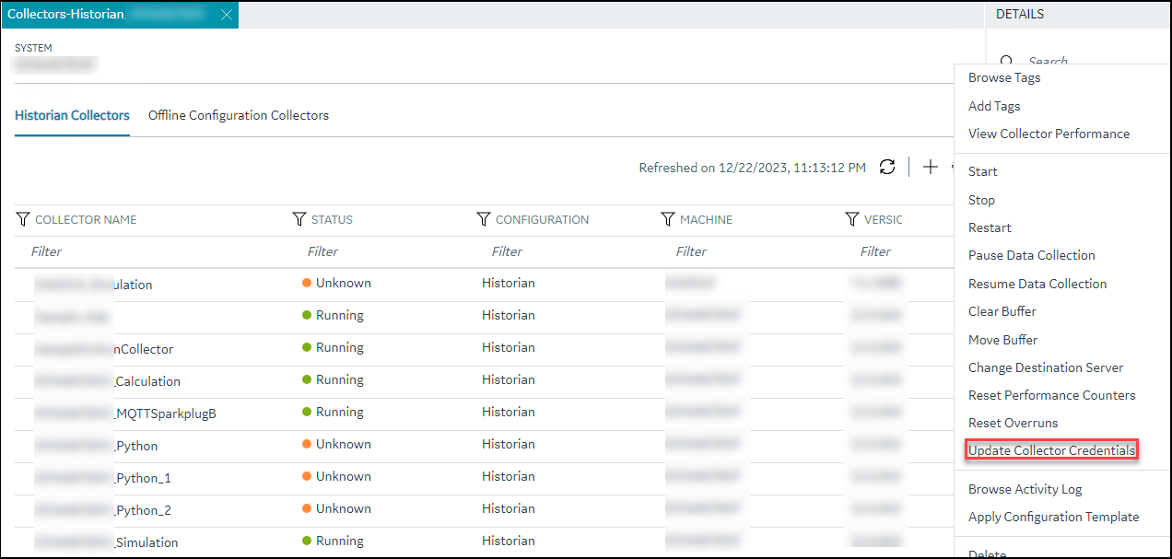Viewport: 1172px width, 559px height.
Task: Choose Update Collector Credentials
Action: 1051,450
